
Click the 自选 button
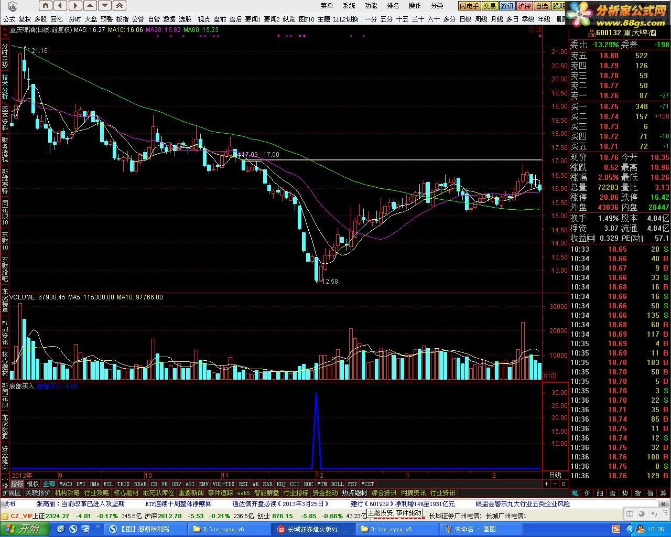click(542, 6)
